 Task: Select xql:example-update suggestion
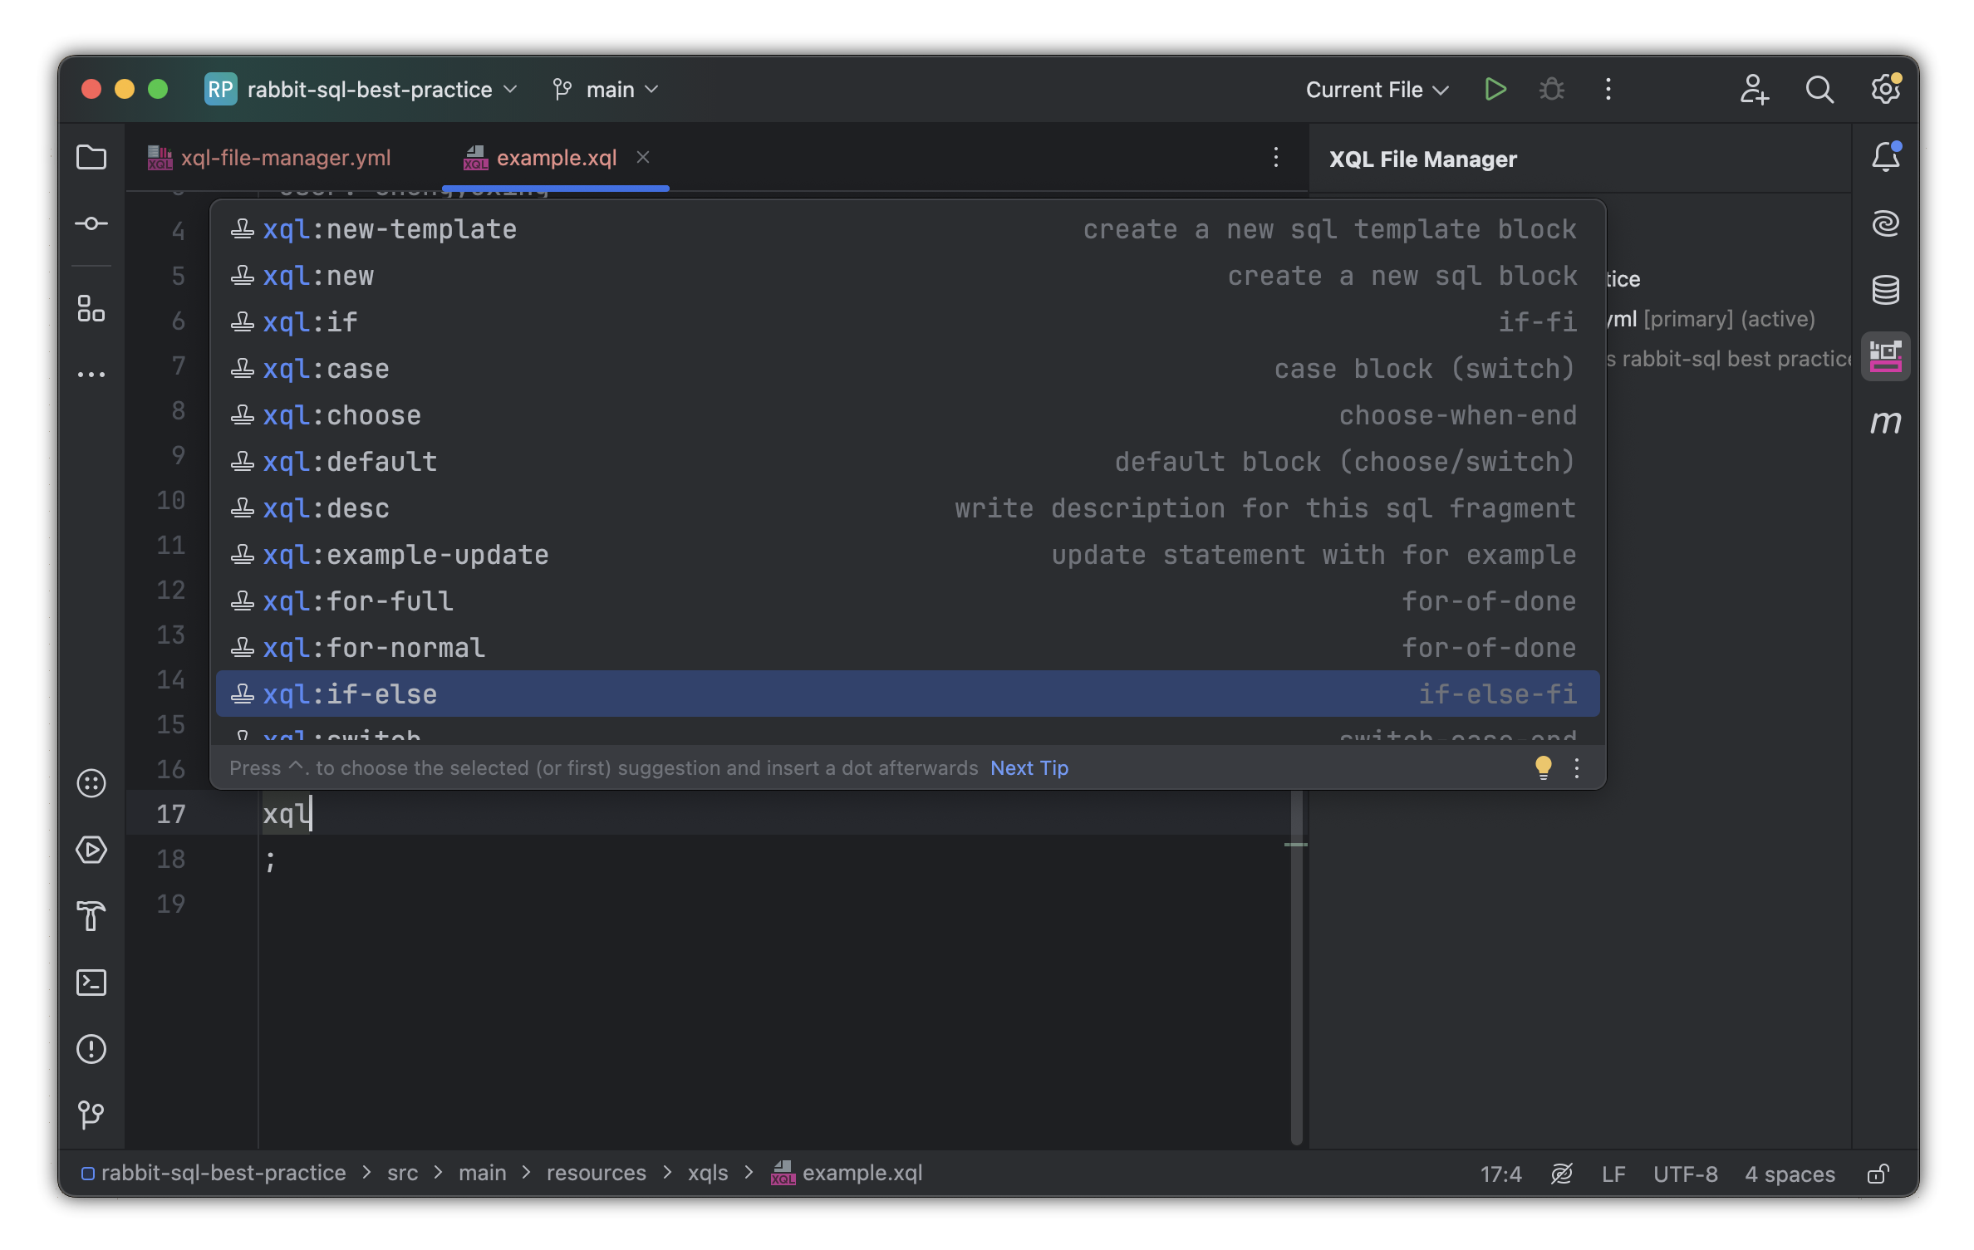907,555
